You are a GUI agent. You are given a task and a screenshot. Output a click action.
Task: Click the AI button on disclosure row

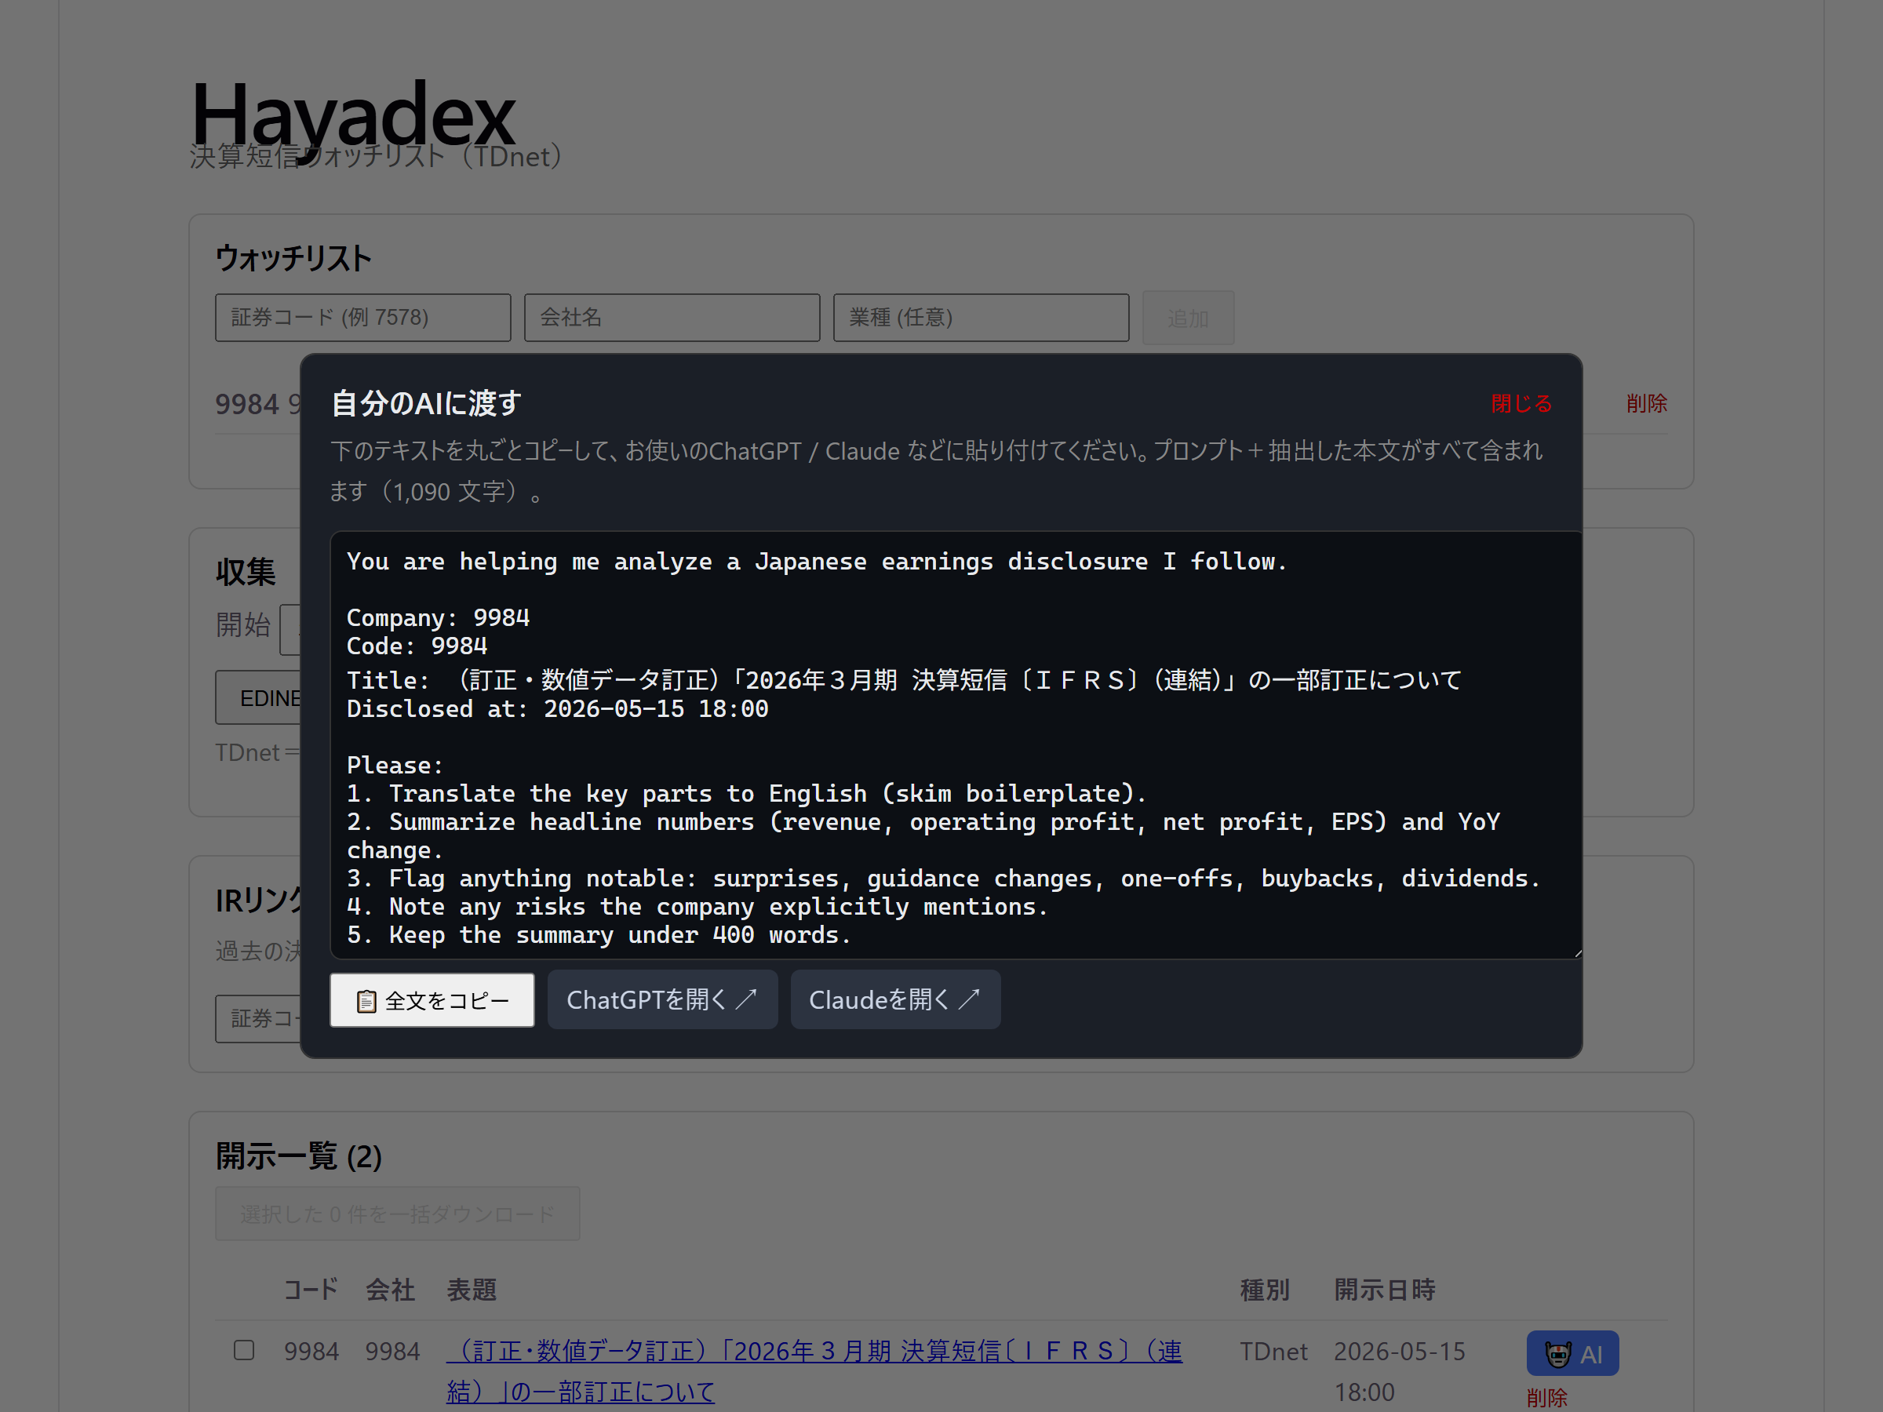pyautogui.click(x=1572, y=1353)
